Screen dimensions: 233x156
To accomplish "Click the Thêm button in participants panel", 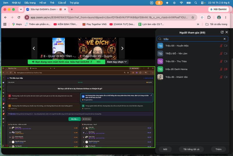I will click(218, 149).
